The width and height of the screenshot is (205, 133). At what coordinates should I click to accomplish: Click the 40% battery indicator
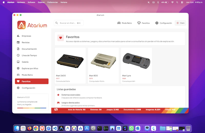click(165, 2)
